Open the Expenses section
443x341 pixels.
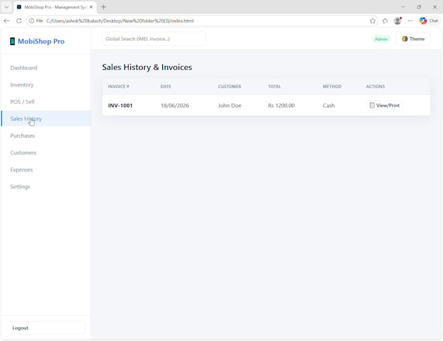click(x=21, y=170)
